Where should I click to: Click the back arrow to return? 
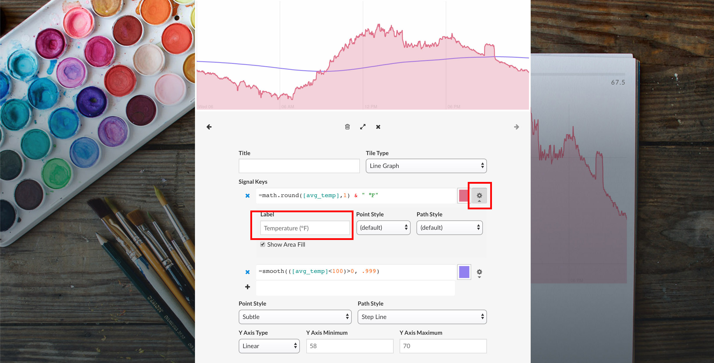[x=209, y=127]
